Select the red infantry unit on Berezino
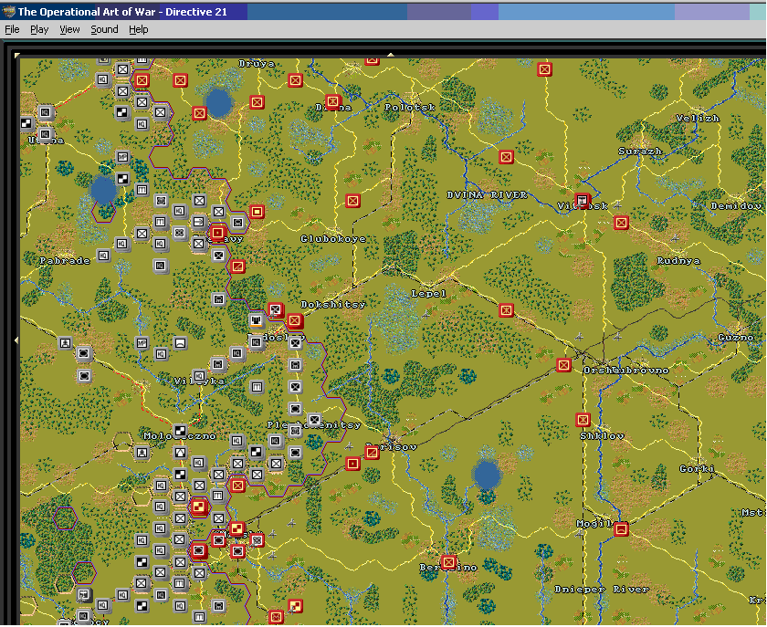The width and height of the screenshot is (767, 627). pyautogui.click(x=448, y=562)
